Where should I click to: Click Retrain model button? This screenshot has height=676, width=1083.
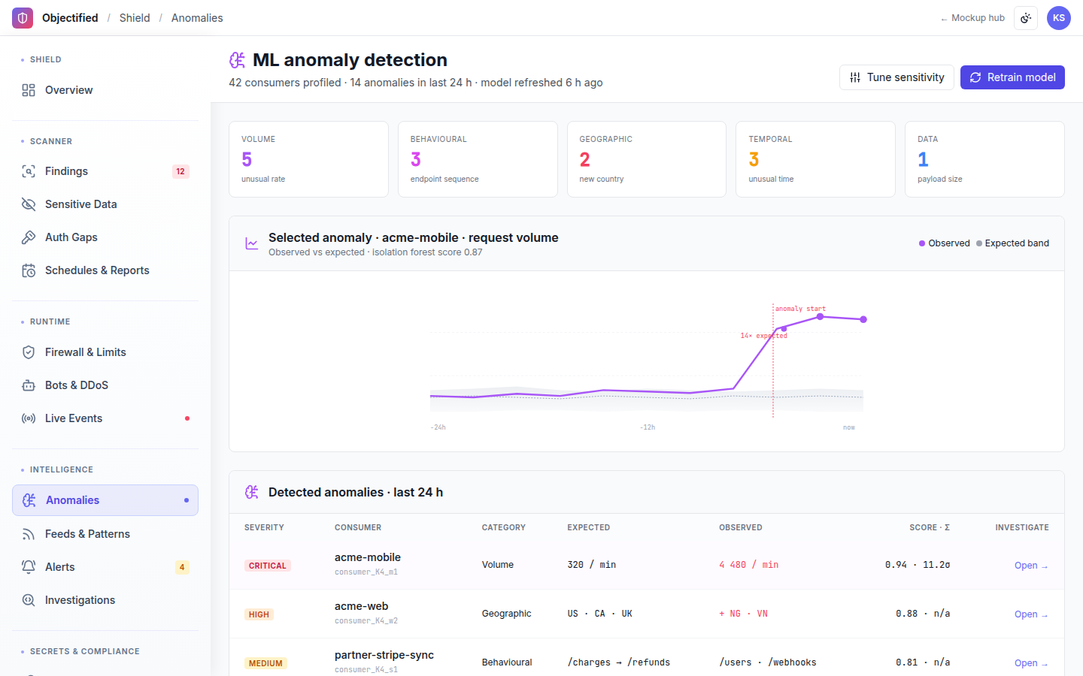pos(1012,77)
